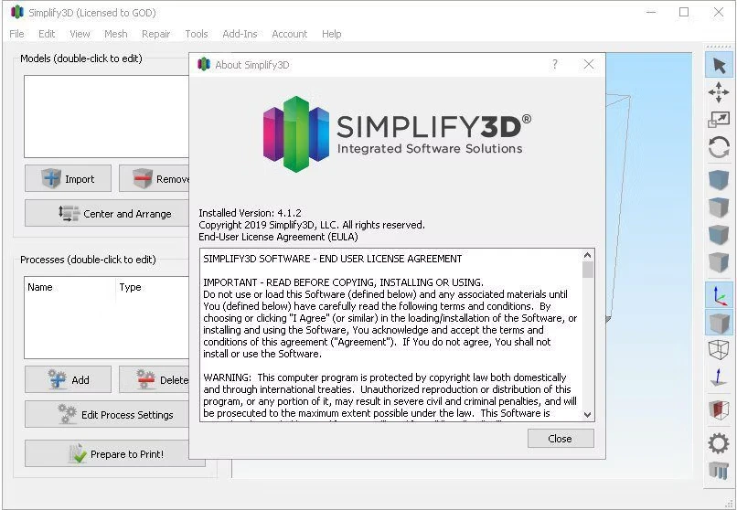Toggle coordinate axes display
This screenshot has width=737, height=510.
tap(719, 295)
